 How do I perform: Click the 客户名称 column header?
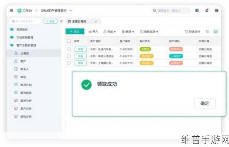point(95,41)
